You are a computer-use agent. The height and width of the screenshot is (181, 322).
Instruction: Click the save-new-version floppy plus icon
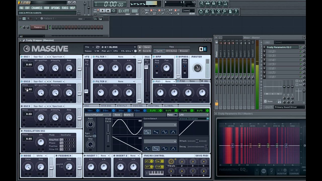[x=207, y=12]
